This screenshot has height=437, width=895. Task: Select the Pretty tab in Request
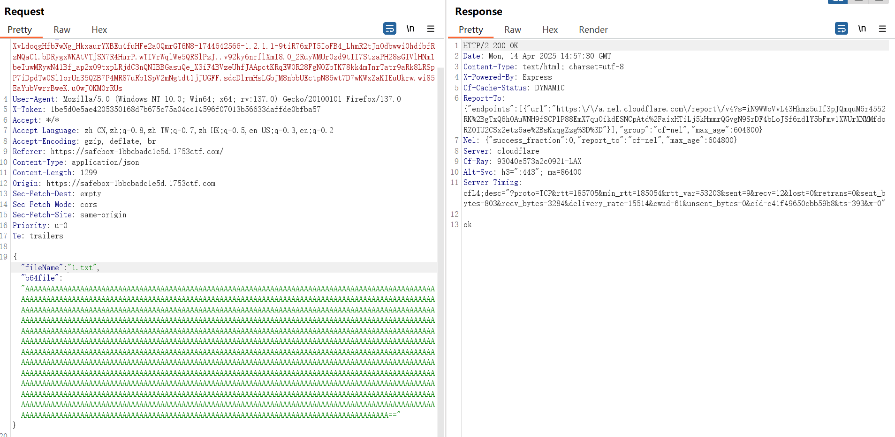pos(20,30)
